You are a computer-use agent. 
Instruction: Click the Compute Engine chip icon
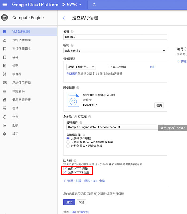(5, 18)
